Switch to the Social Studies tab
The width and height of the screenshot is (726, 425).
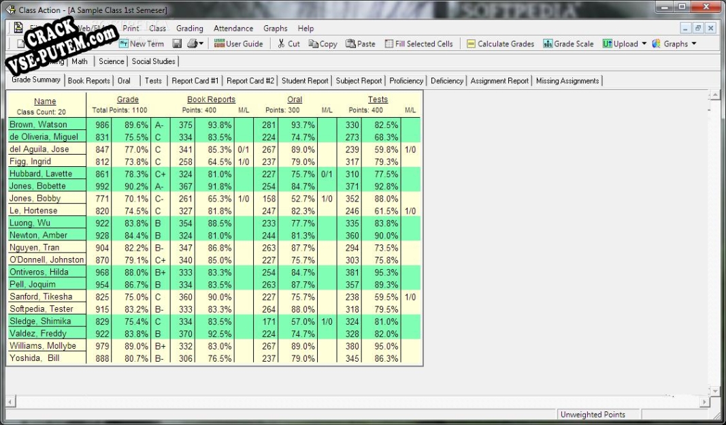(153, 61)
